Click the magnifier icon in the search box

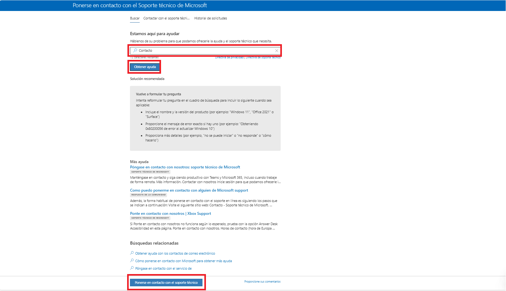[135, 50]
